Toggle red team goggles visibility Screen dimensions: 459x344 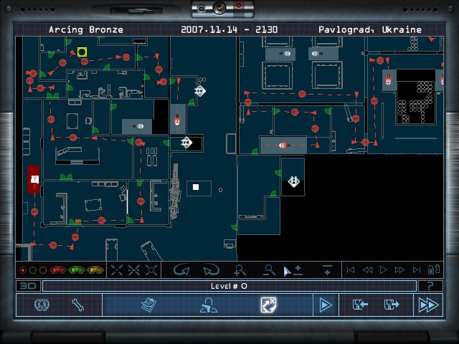point(57,270)
